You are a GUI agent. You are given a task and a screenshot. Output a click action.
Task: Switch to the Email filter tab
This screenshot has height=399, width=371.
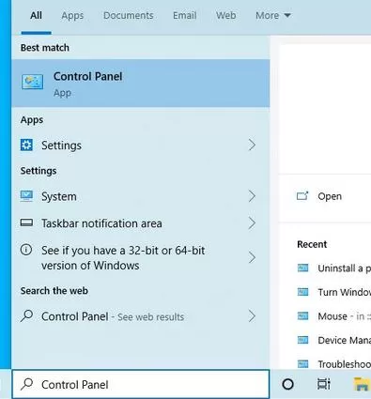185,15
